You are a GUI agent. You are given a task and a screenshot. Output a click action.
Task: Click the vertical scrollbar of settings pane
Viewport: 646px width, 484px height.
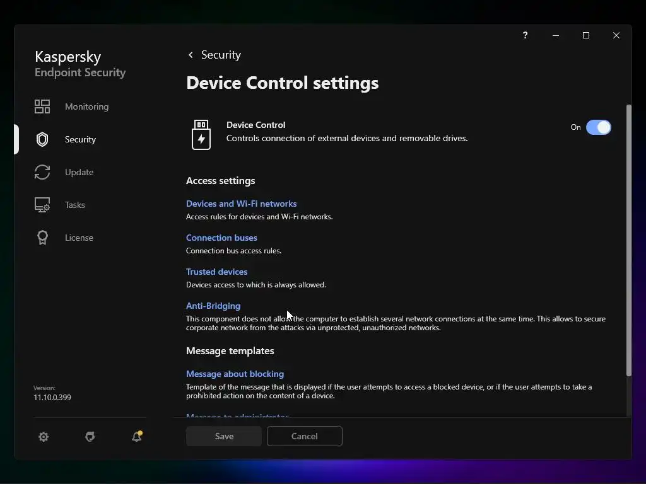click(x=629, y=240)
